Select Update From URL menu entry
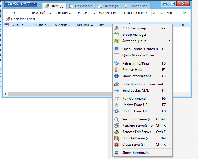The width and height of the screenshot is (198, 159). (136, 105)
